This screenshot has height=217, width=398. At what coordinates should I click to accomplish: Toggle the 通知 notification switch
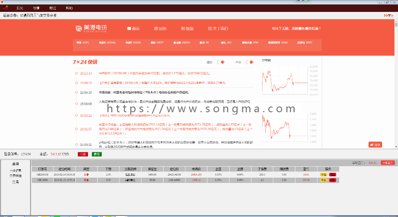221,62
